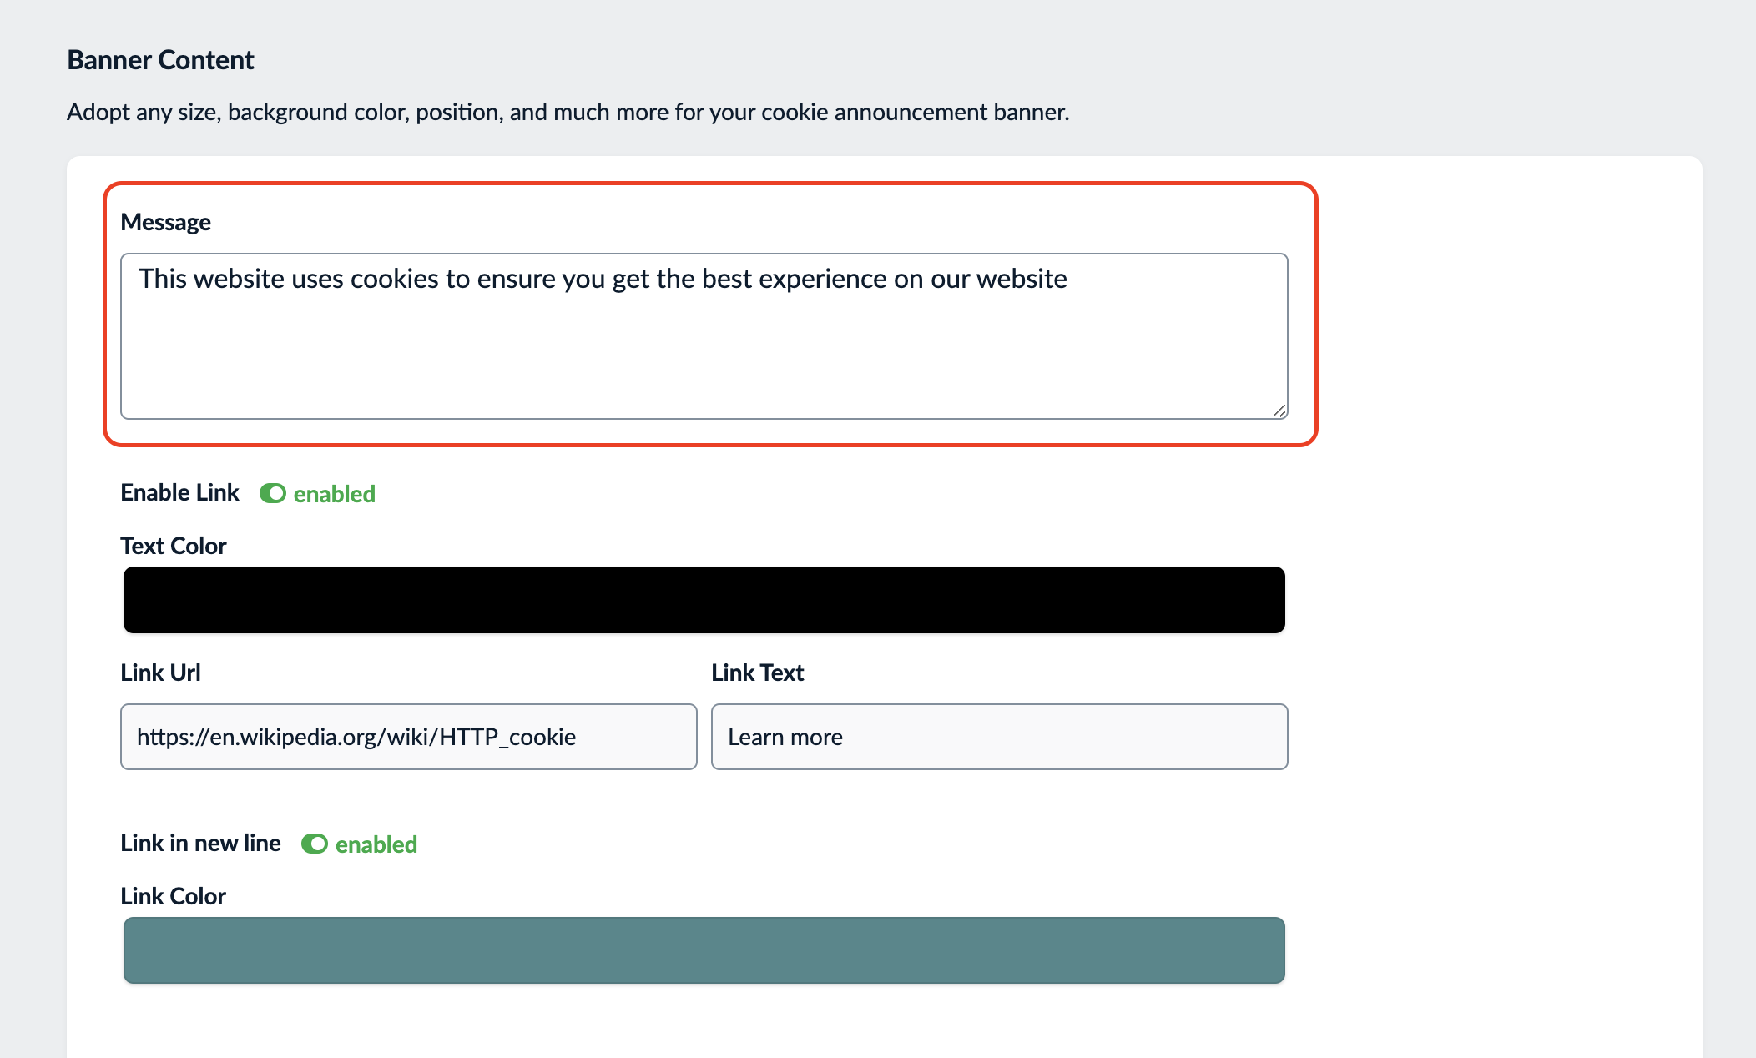Screen dimensions: 1756x1058
Task: Click into the Message text area
Action: point(704,336)
